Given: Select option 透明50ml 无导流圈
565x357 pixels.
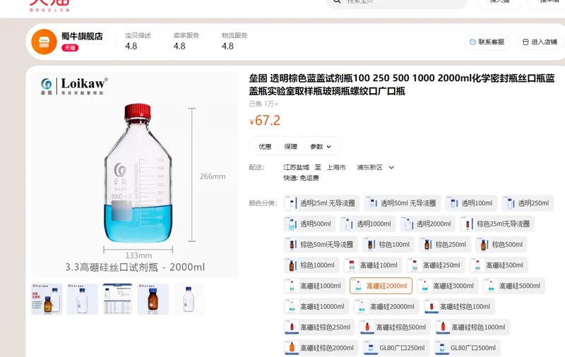Looking at the screenshot, I should pos(402,203).
